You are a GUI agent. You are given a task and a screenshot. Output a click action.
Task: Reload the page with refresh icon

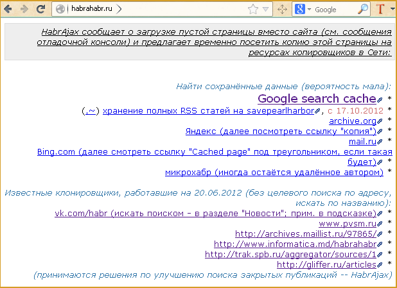click(x=40, y=9)
